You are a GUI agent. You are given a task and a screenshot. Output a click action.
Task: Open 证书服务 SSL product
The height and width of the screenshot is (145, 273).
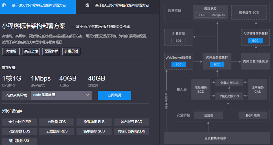point(20,141)
